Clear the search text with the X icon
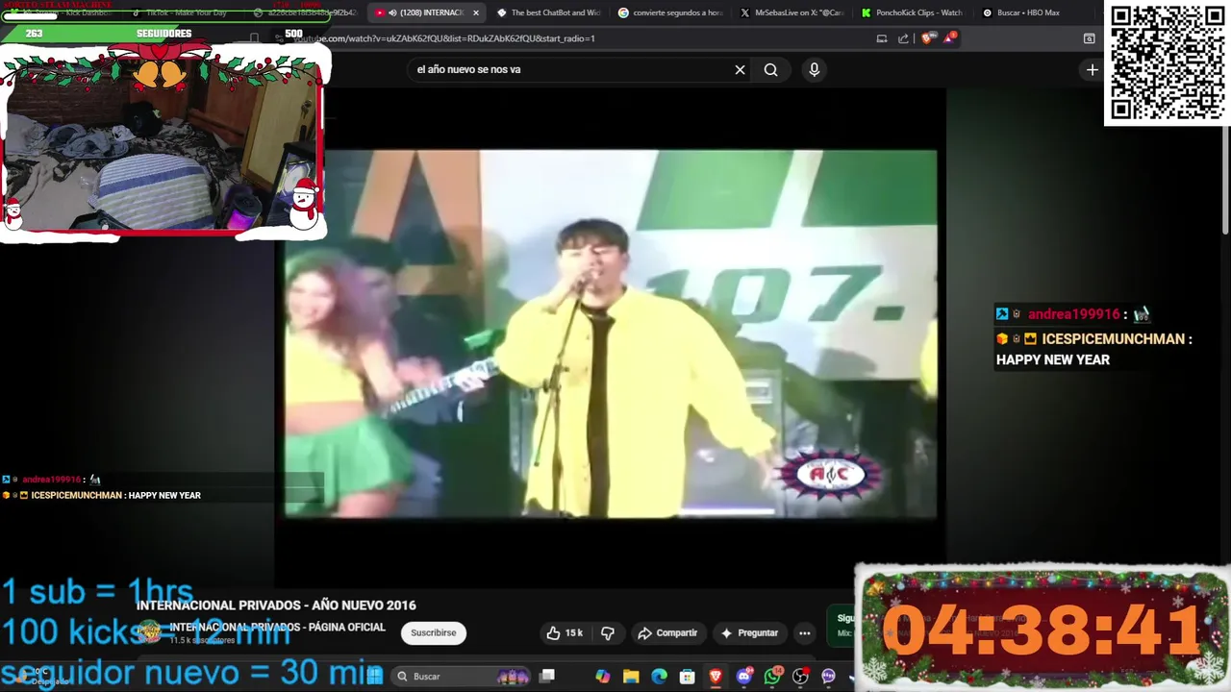 point(740,69)
